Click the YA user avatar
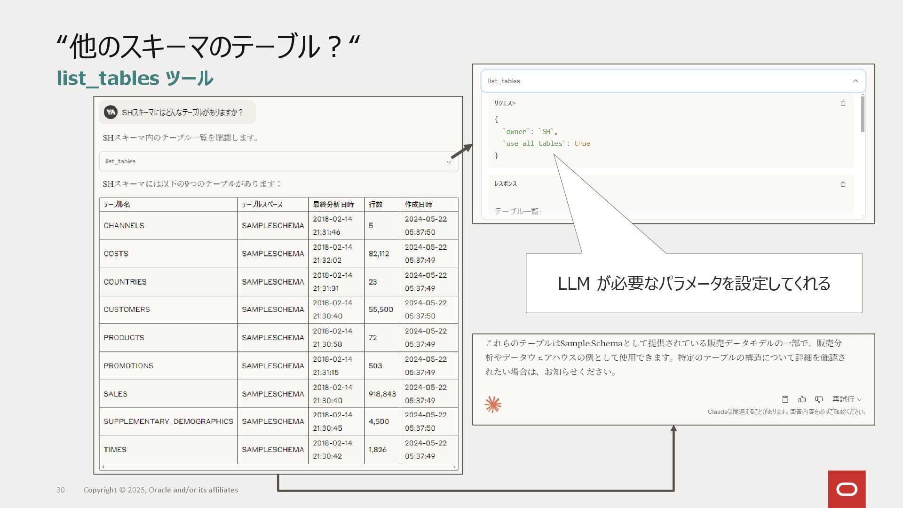 [x=111, y=112]
